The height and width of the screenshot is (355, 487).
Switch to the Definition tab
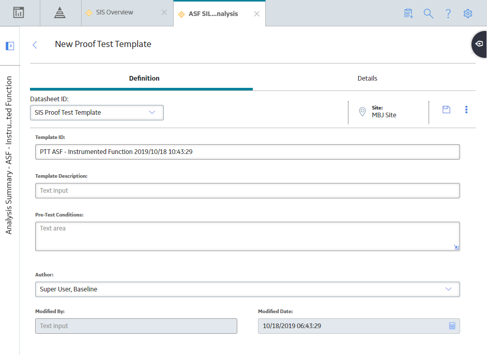click(144, 79)
